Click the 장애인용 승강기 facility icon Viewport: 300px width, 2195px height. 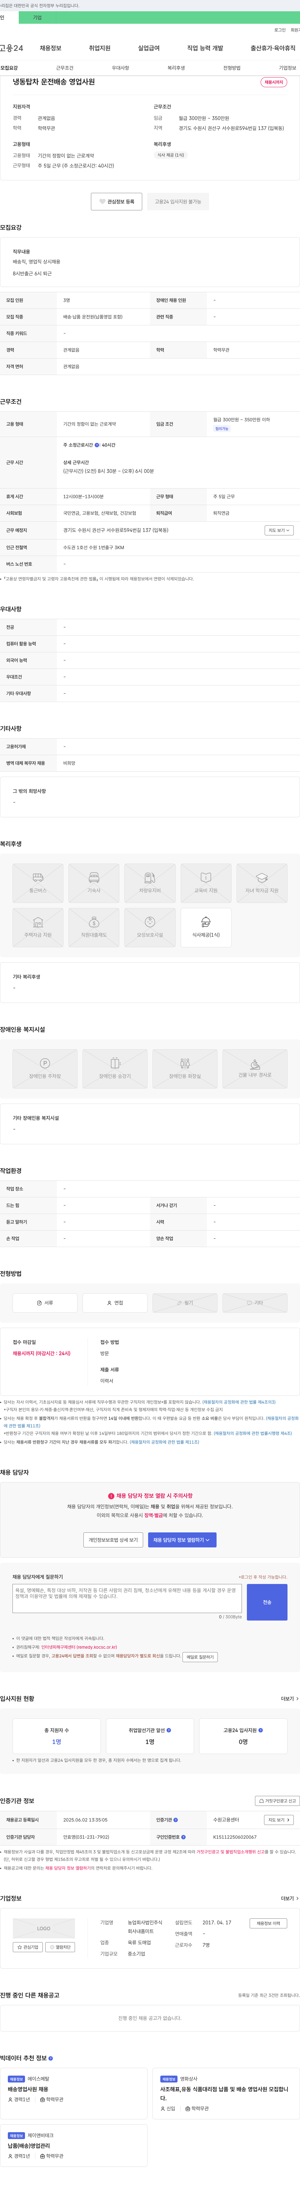(115, 1069)
